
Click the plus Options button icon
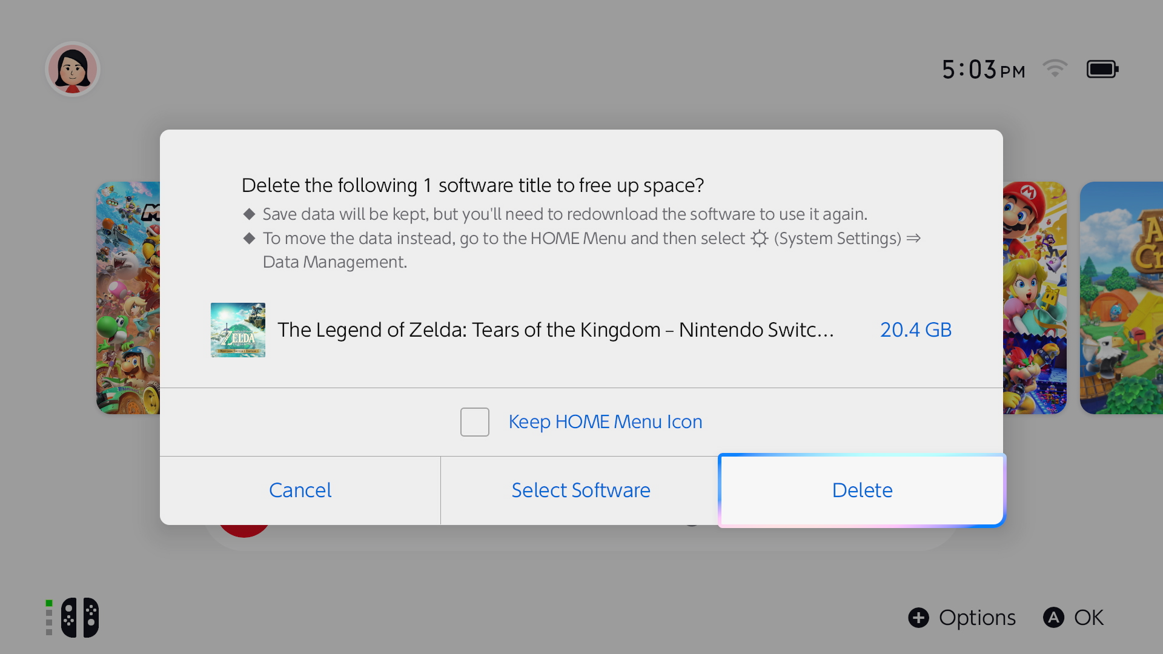(x=918, y=618)
